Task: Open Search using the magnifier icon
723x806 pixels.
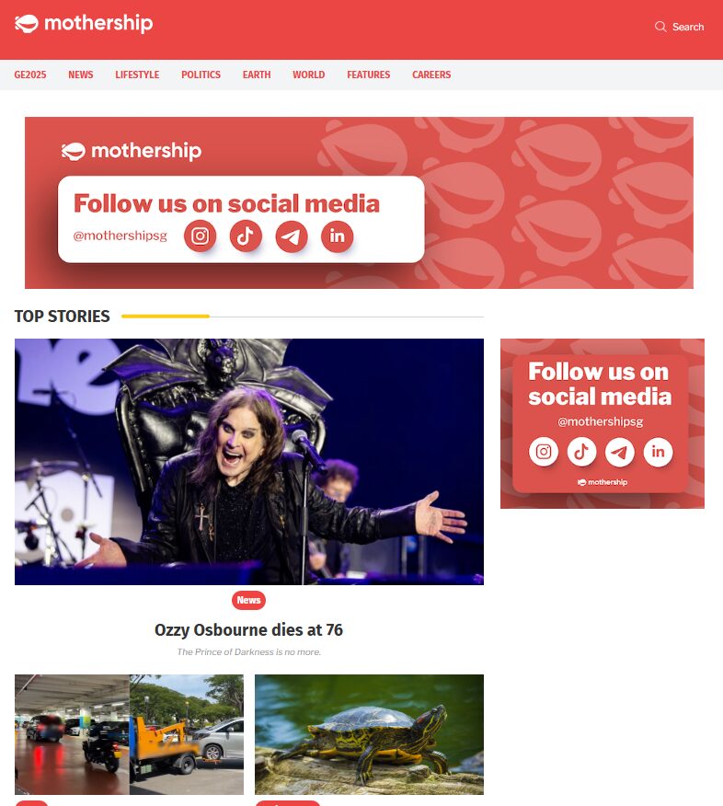Action: tap(660, 27)
